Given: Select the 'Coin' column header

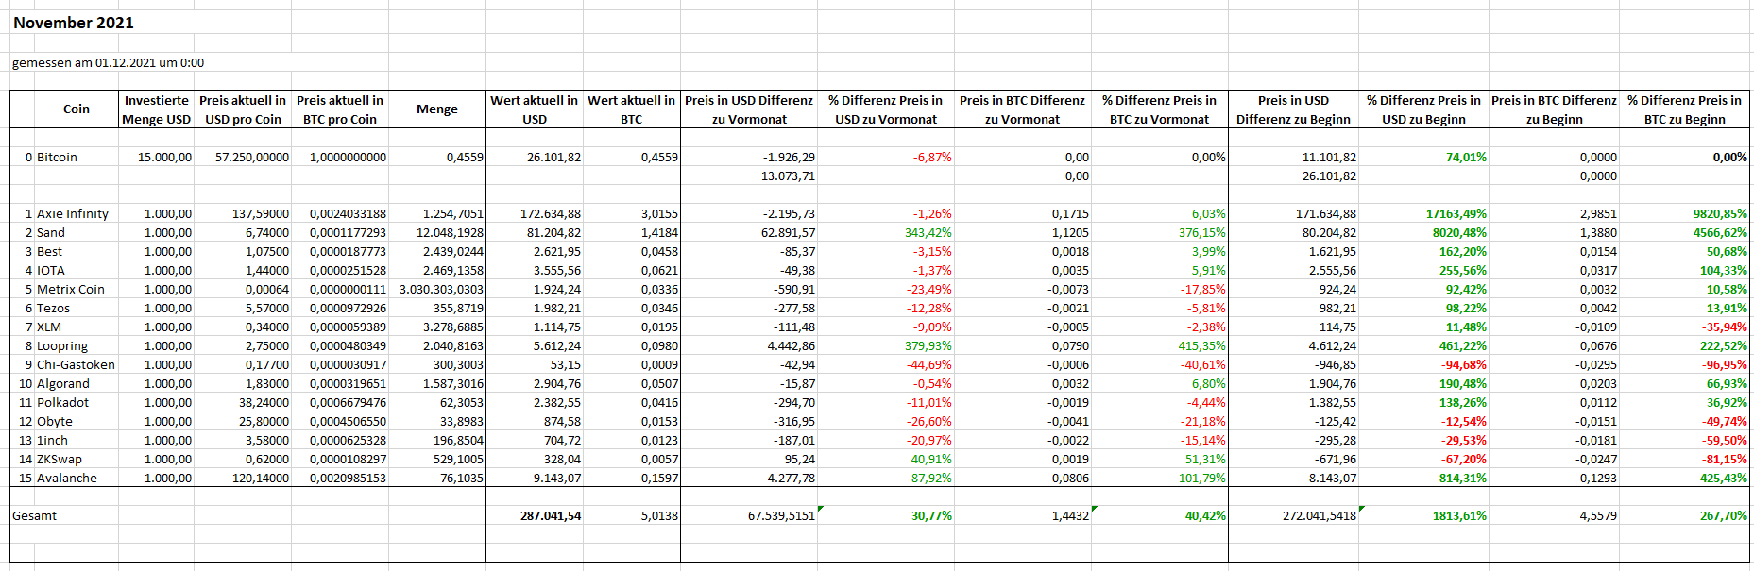Looking at the screenshot, I should pos(77,109).
